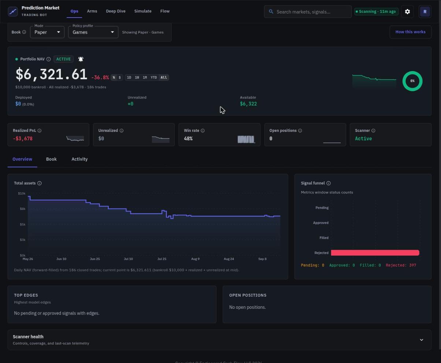Show info icon next to Book
The image size is (441, 363).
(24, 32)
